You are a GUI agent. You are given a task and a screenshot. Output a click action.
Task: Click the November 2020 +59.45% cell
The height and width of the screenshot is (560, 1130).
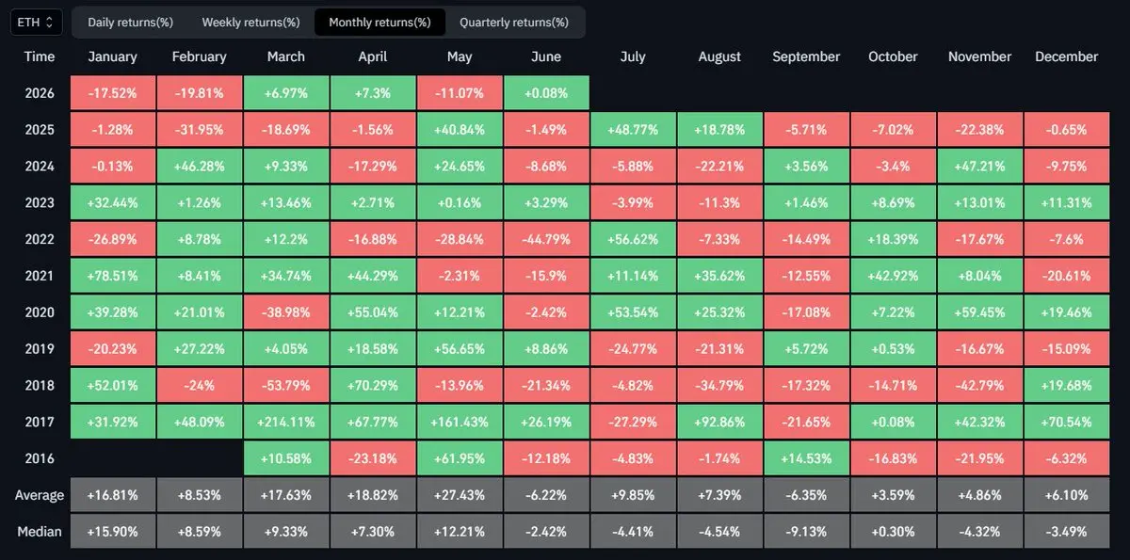click(x=979, y=312)
